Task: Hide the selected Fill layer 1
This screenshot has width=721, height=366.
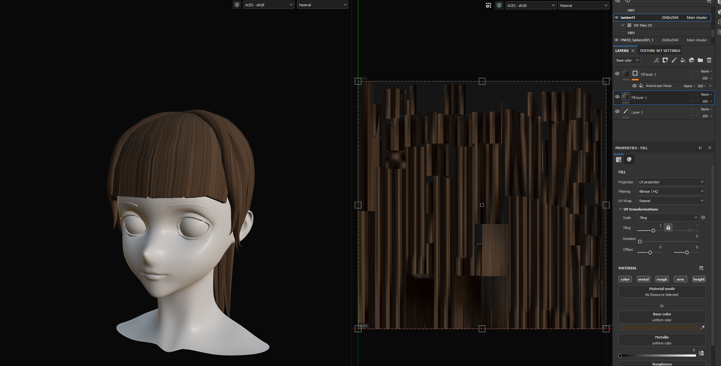Action: [617, 97]
